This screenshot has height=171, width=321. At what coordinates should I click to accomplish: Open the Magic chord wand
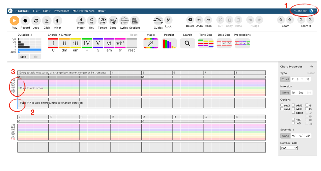coord(151,43)
